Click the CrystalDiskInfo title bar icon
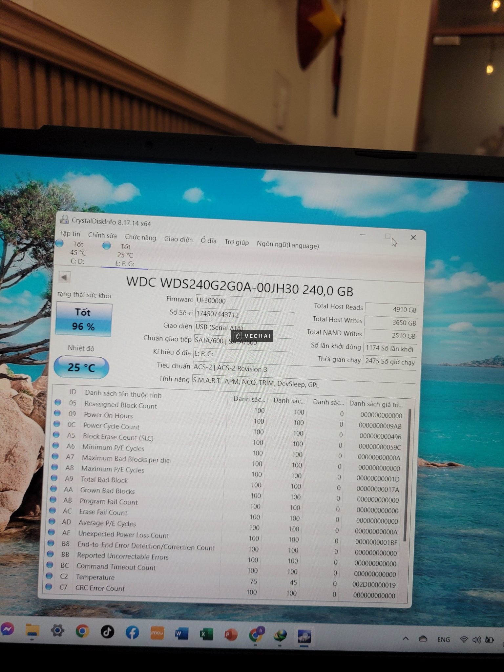Image resolution: width=504 pixels, height=672 pixels. (64, 219)
